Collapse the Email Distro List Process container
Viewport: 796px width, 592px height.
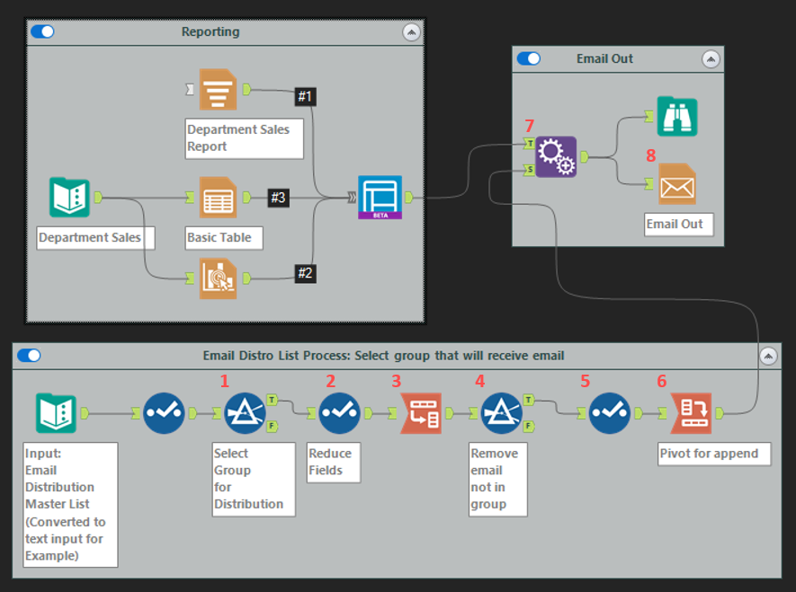click(769, 355)
